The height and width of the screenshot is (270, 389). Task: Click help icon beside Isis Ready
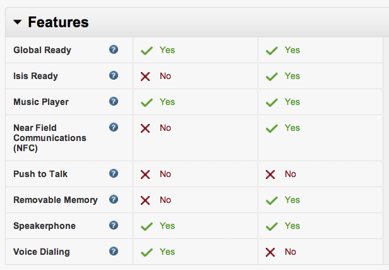point(114,75)
